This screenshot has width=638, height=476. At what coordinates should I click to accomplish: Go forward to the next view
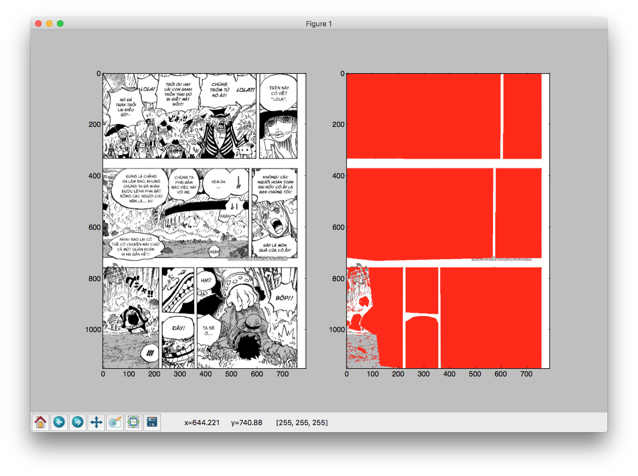(x=77, y=422)
